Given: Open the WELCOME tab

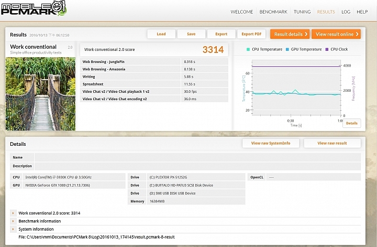Looking at the screenshot, I should click(x=241, y=12).
